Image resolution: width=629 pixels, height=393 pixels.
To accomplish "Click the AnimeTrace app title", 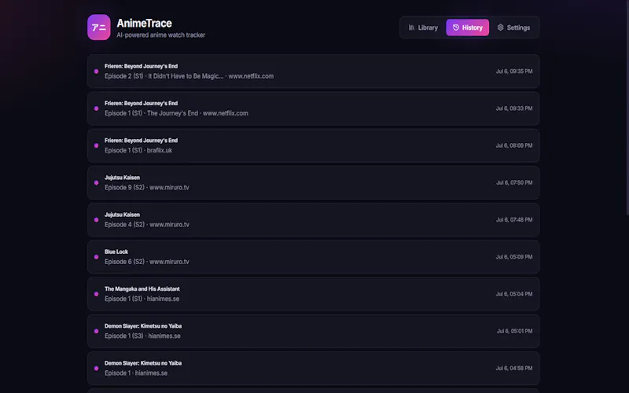I will coord(145,24).
